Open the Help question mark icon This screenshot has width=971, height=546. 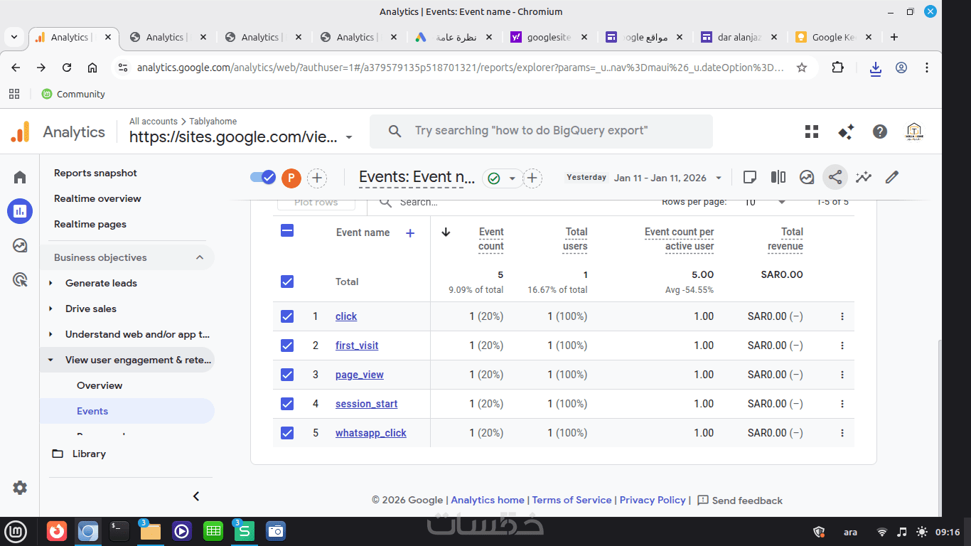pyautogui.click(x=880, y=132)
